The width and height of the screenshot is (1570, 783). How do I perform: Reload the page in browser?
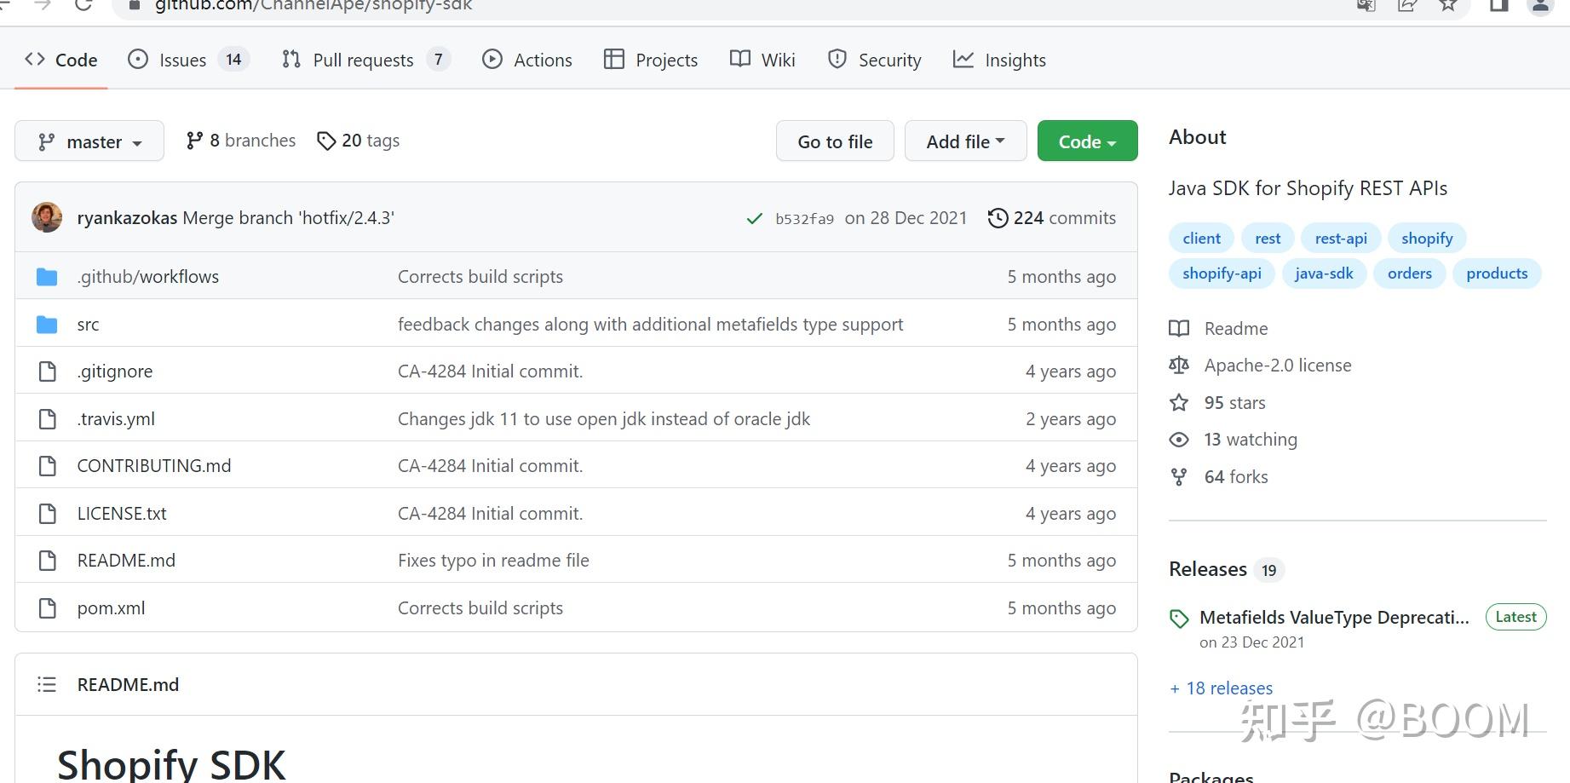(x=83, y=5)
